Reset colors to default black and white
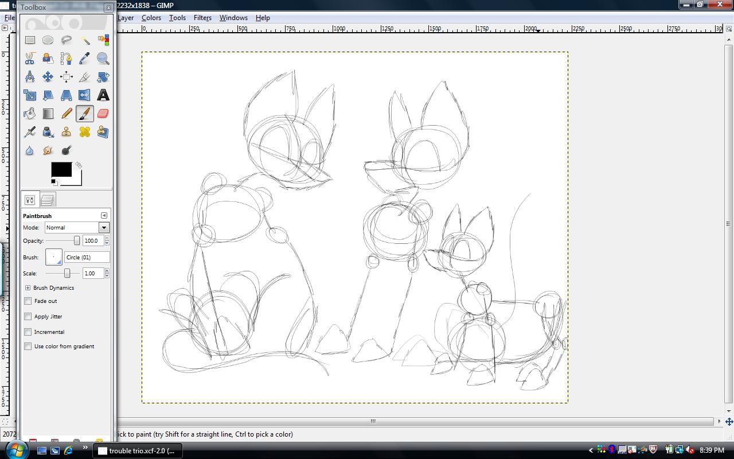 click(54, 182)
